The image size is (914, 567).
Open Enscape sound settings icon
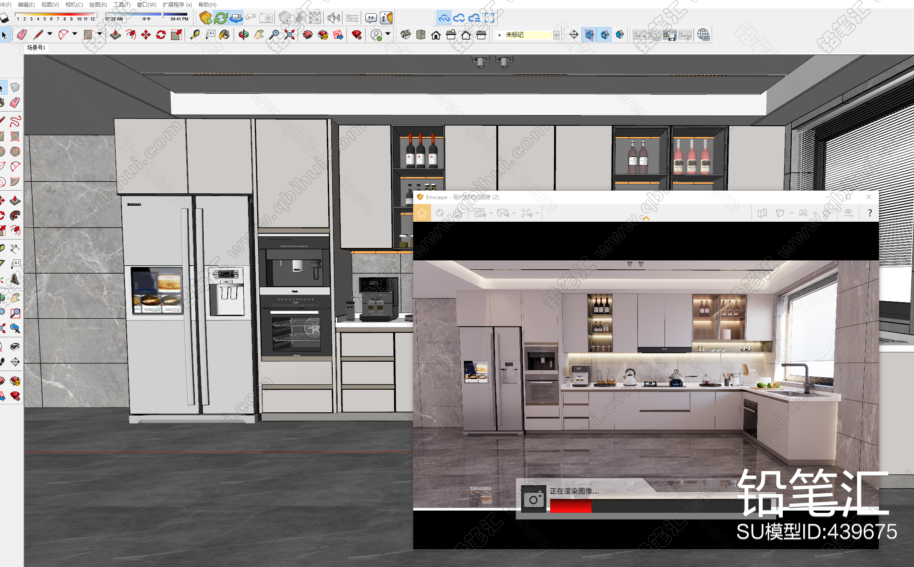(x=333, y=18)
